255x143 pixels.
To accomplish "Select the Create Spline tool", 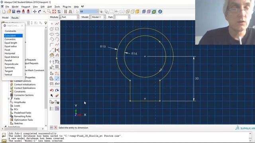I will coord(57,44).
